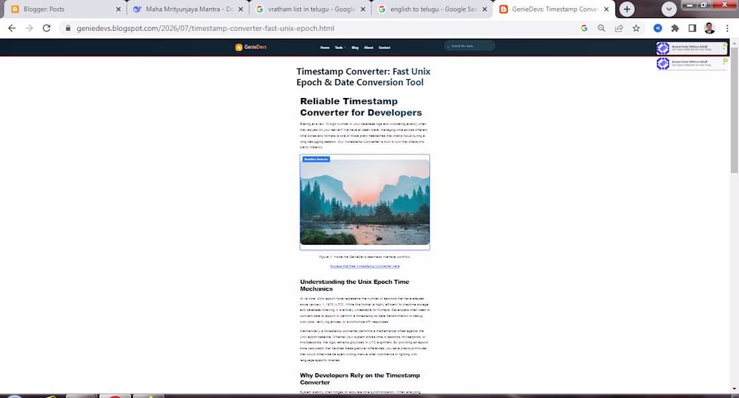Click the Figure 1 caption text
This screenshot has height=398, width=739.
365,256
